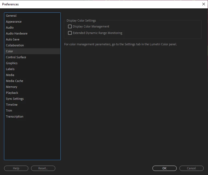Select Auto Save in the list

pos(32,39)
